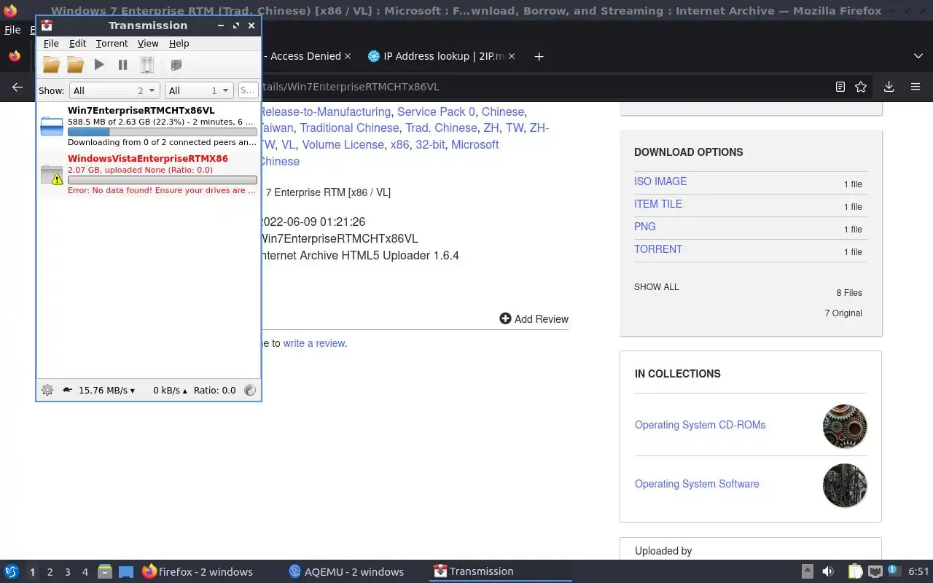Click the 32-bit tag link
The image size is (933, 583).
[x=430, y=144]
